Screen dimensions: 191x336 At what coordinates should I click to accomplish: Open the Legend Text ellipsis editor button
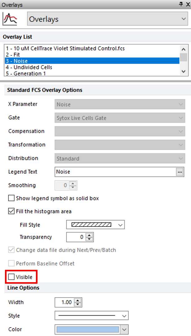[180, 172]
